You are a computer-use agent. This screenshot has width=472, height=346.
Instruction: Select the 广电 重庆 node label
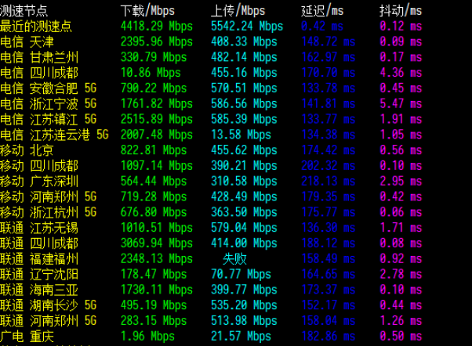click(28, 336)
